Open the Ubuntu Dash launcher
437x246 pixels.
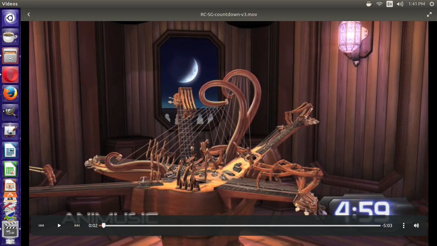10,18
